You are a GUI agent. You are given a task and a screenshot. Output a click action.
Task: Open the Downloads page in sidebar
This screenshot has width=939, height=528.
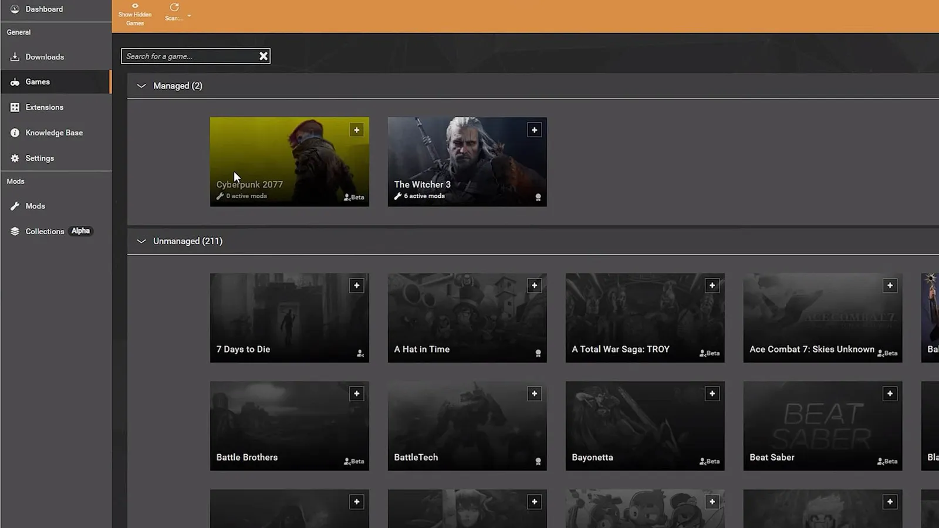pos(45,57)
